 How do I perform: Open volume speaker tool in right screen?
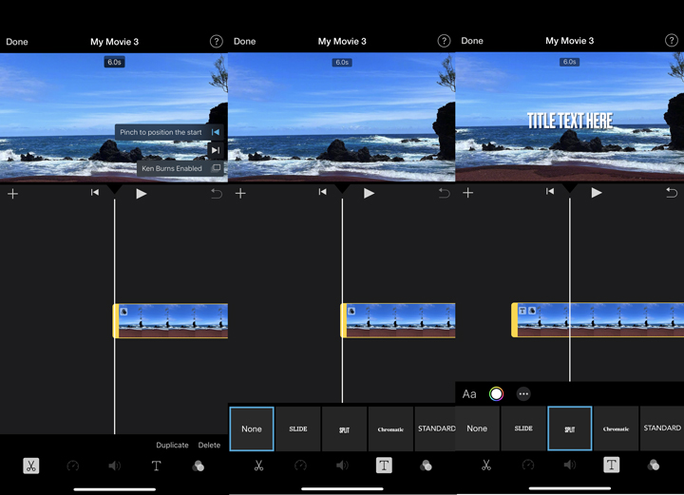[x=570, y=465]
